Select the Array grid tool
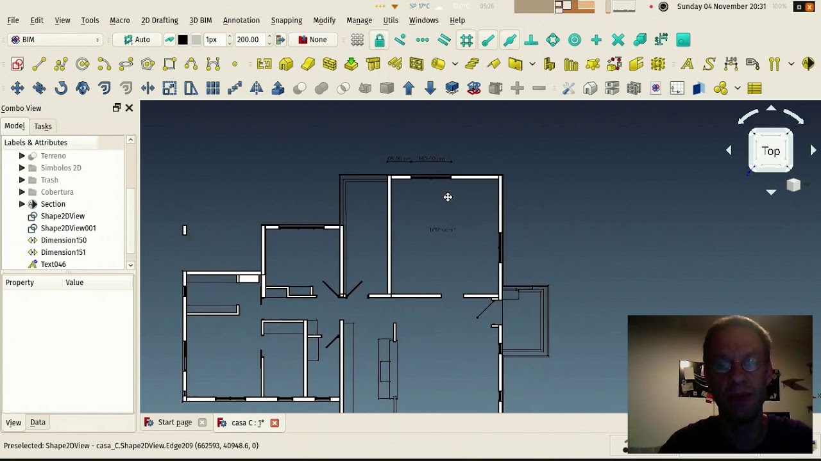Viewport: 821px width, 461px height. pos(213,88)
